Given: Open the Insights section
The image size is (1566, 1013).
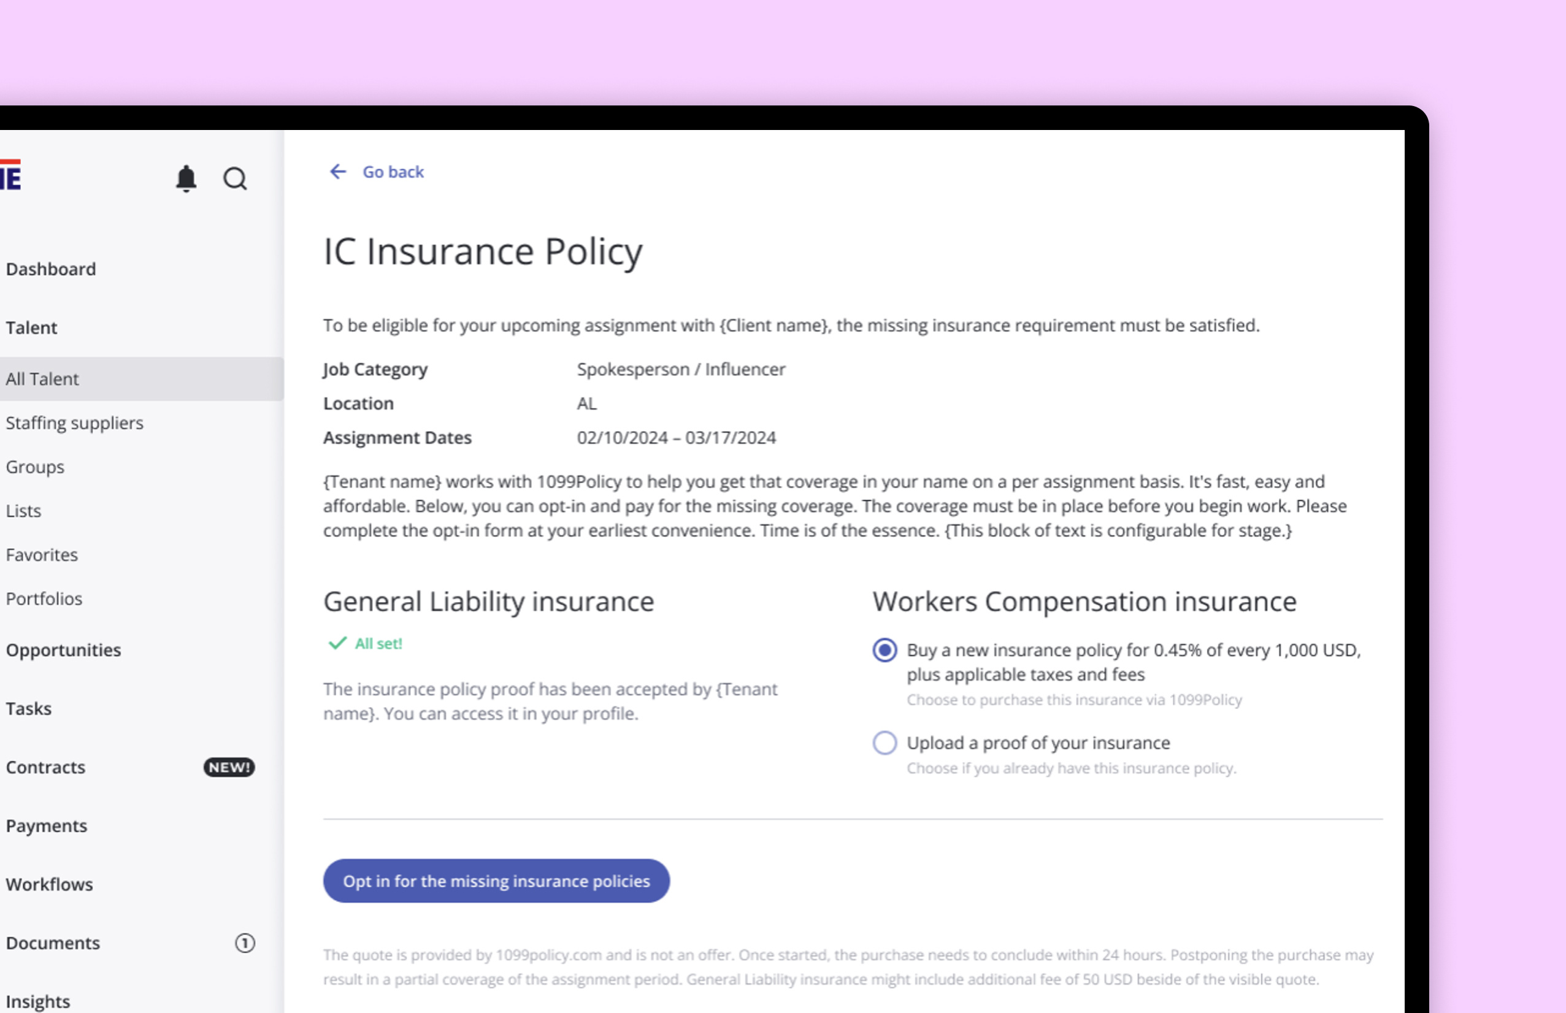Looking at the screenshot, I should (37, 1001).
